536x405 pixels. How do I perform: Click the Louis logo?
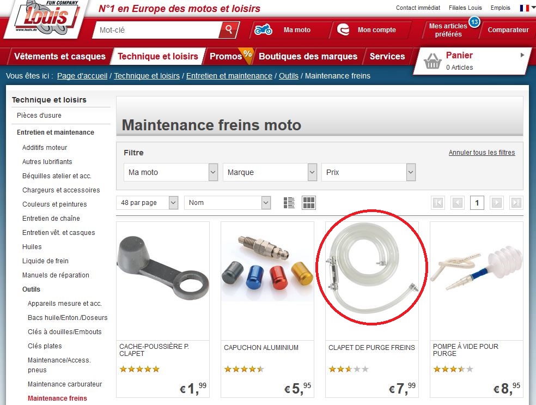pyautogui.click(x=46, y=17)
